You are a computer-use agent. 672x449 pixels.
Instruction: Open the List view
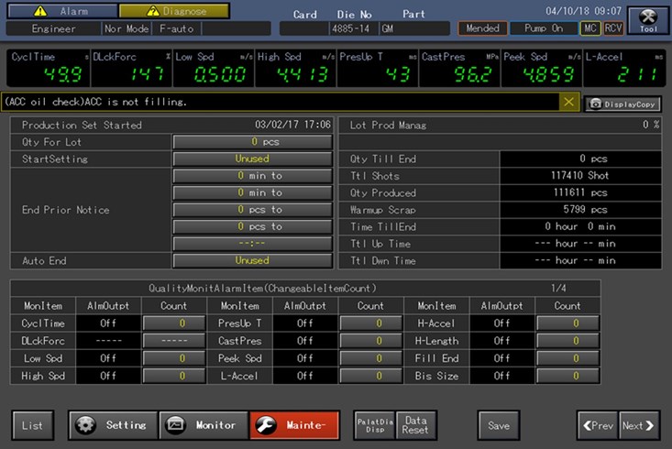coord(32,425)
